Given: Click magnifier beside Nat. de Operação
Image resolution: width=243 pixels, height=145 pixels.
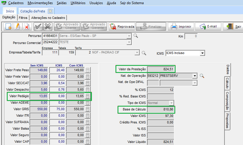Looking at the screenshot, I should coord(202,76).
